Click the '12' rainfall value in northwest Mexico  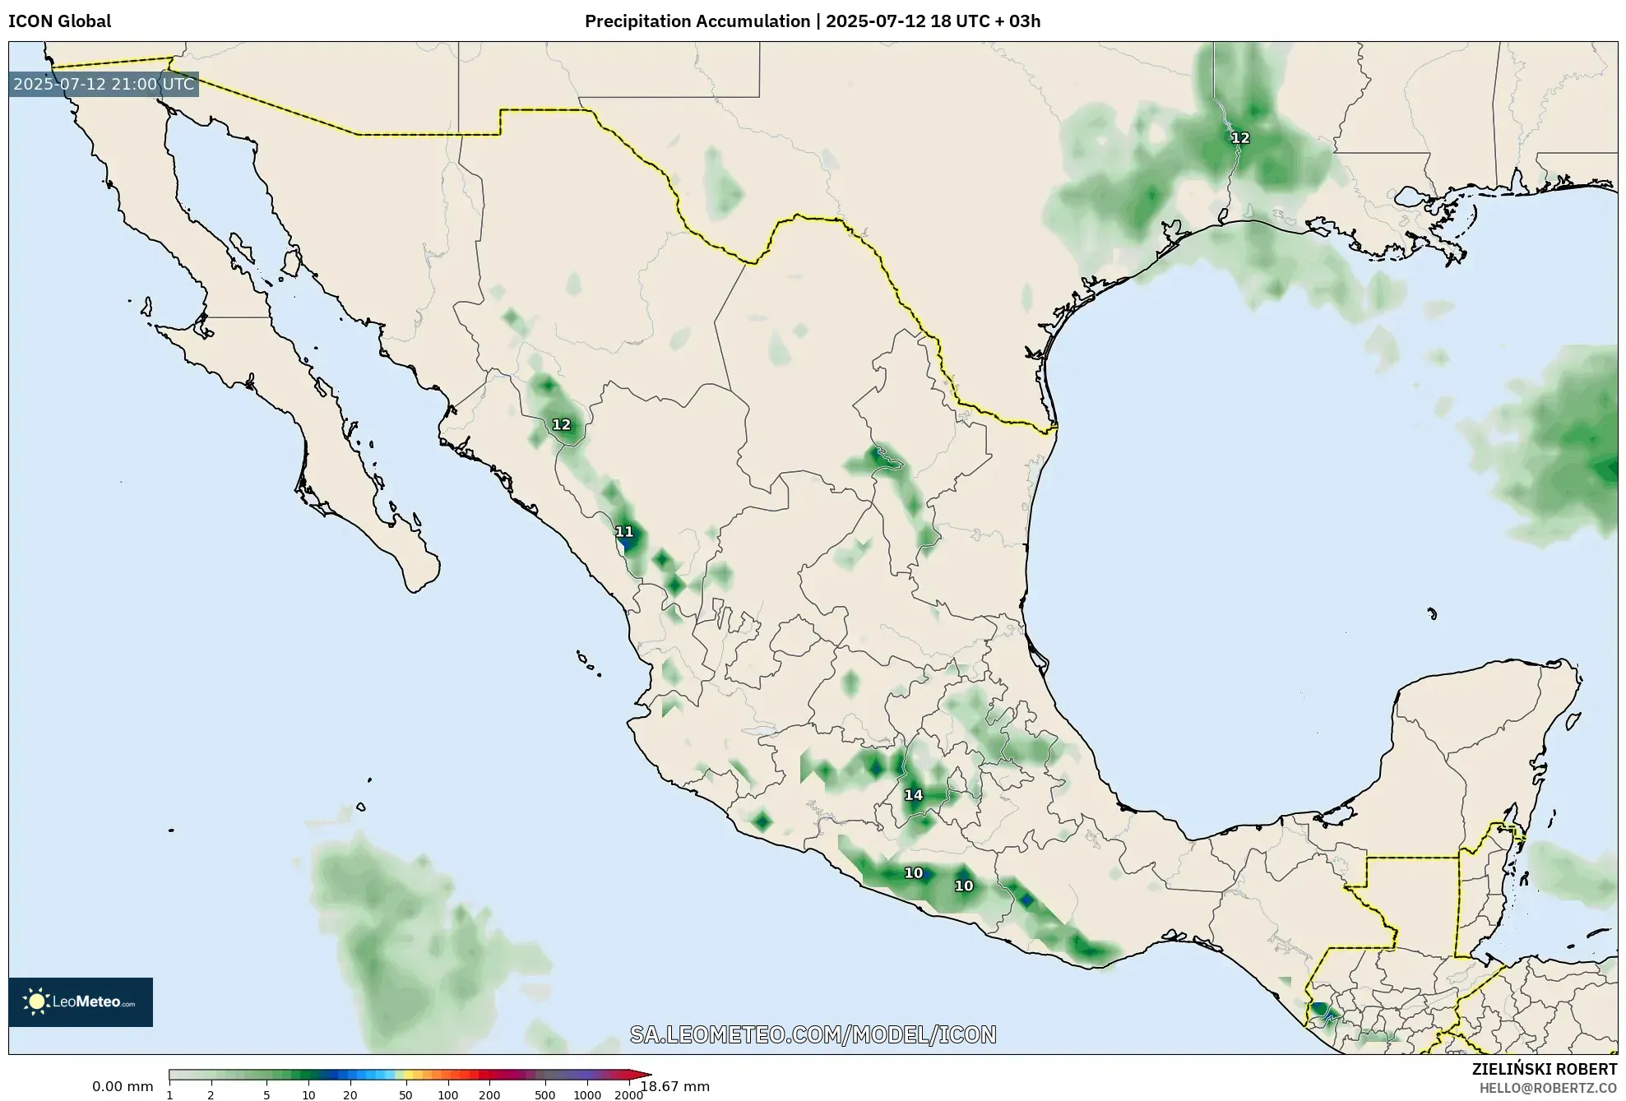561,424
